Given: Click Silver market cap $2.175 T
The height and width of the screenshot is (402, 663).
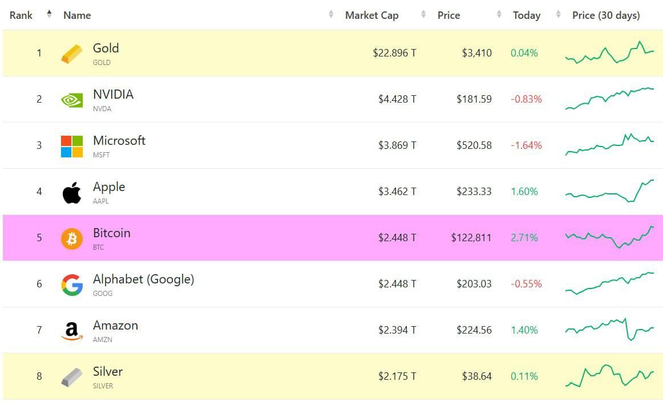Looking at the screenshot, I should click(x=397, y=376).
